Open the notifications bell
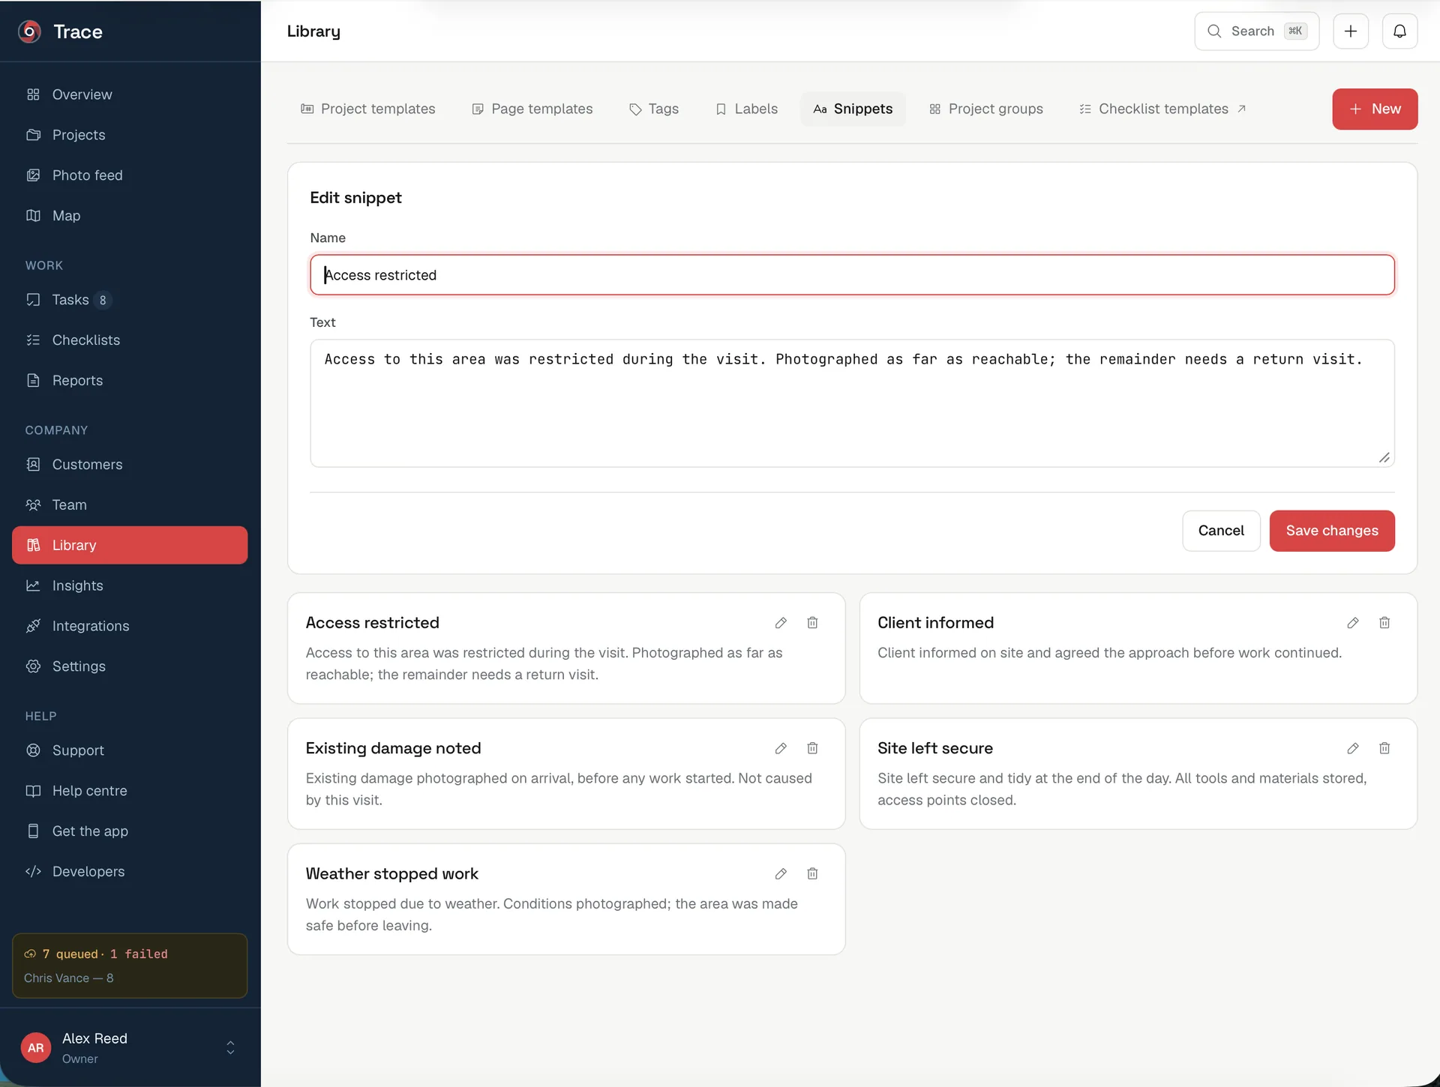 (x=1399, y=31)
